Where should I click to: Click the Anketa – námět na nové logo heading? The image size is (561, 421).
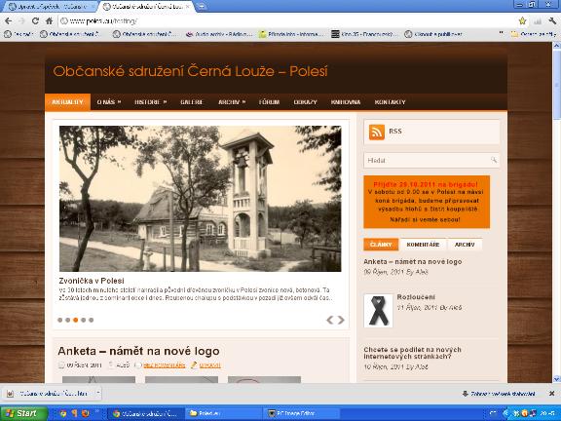(138, 351)
